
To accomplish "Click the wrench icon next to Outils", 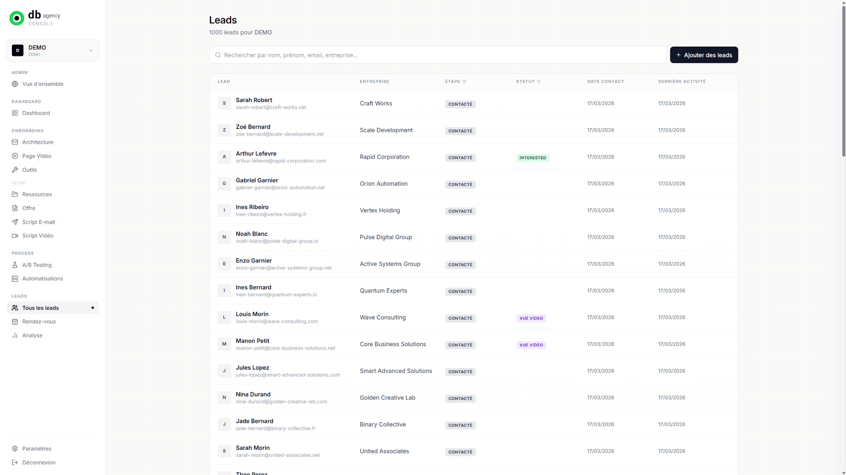I will tap(15, 170).
